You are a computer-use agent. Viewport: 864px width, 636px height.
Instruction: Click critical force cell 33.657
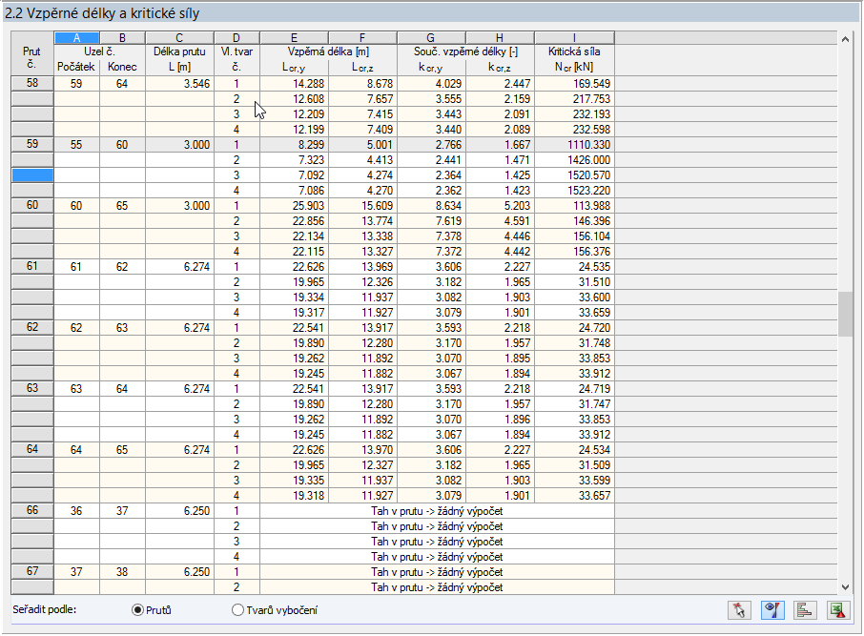(574, 496)
